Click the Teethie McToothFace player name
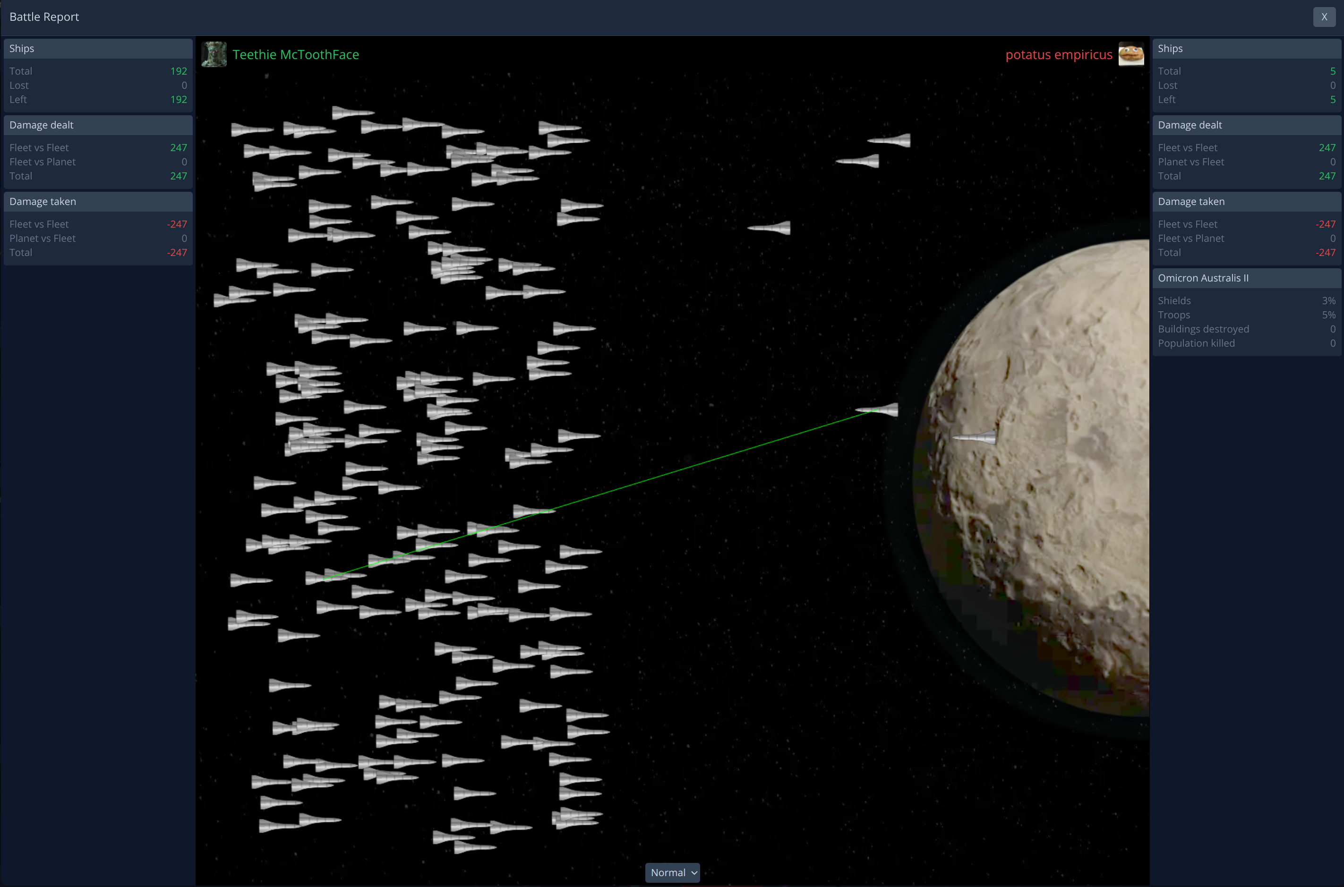 point(295,54)
